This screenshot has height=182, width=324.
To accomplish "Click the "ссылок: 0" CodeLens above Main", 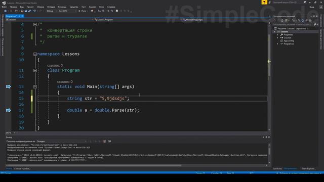I will coord(65,82).
